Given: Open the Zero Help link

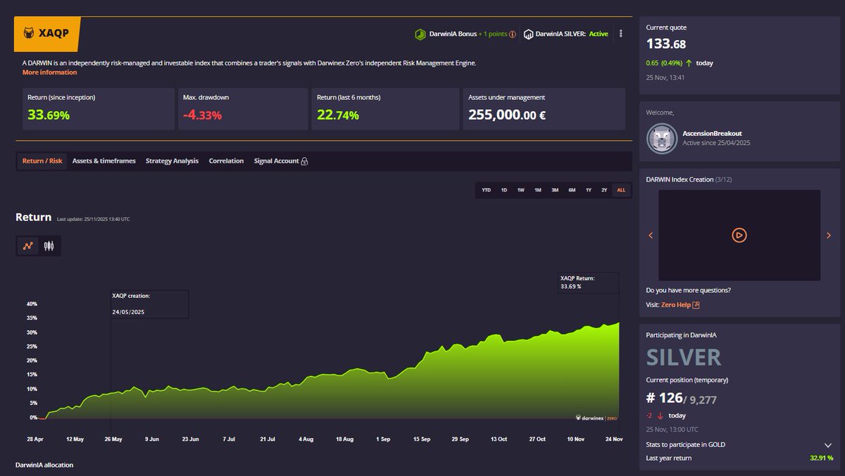Looking at the screenshot, I should (676, 304).
